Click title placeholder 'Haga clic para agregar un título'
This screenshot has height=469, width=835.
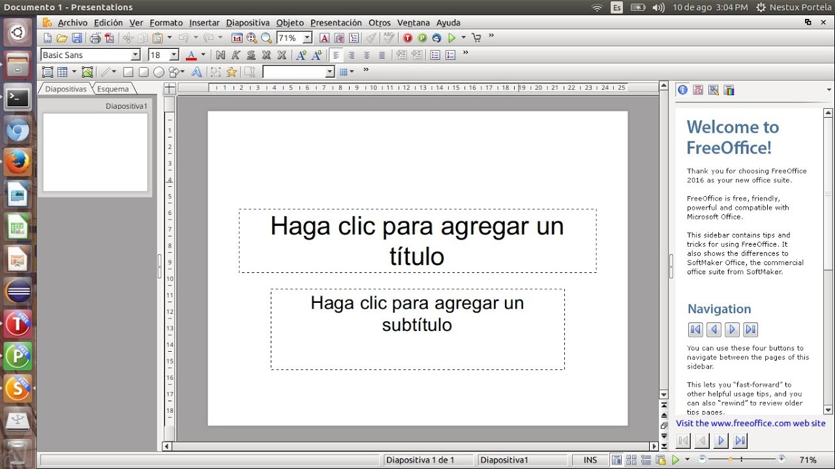(x=417, y=240)
